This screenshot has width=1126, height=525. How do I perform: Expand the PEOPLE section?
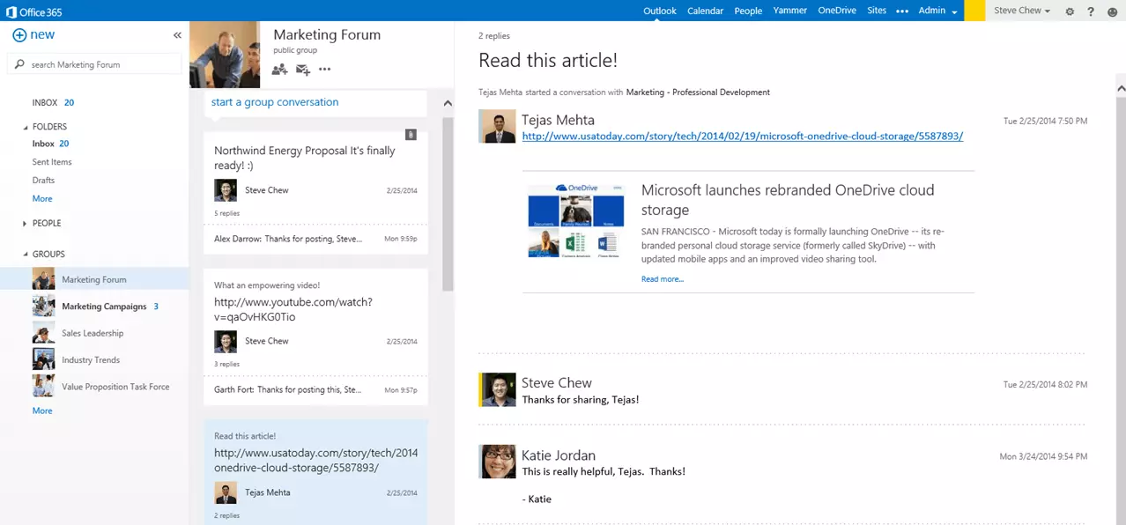point(25,224)
